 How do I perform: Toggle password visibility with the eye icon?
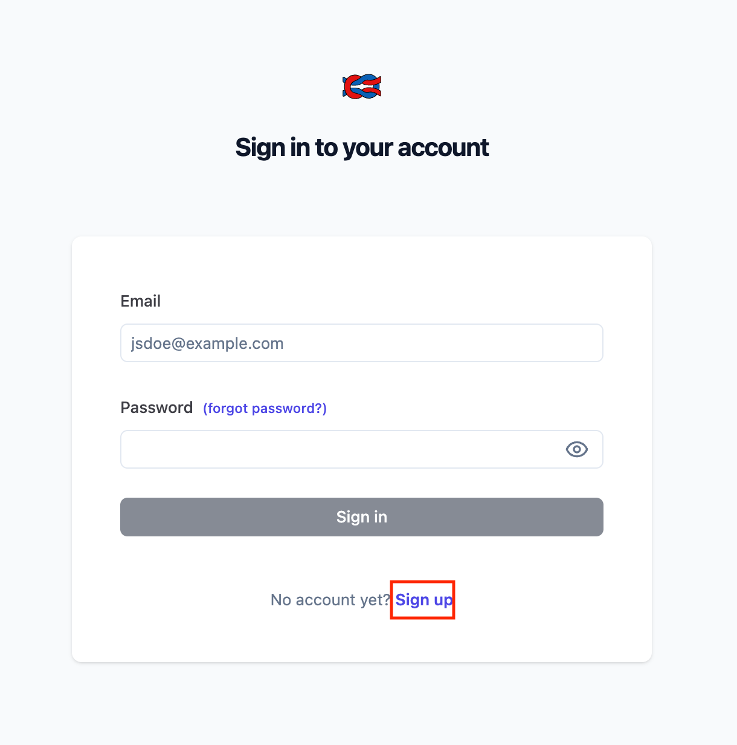pos(576,449)
